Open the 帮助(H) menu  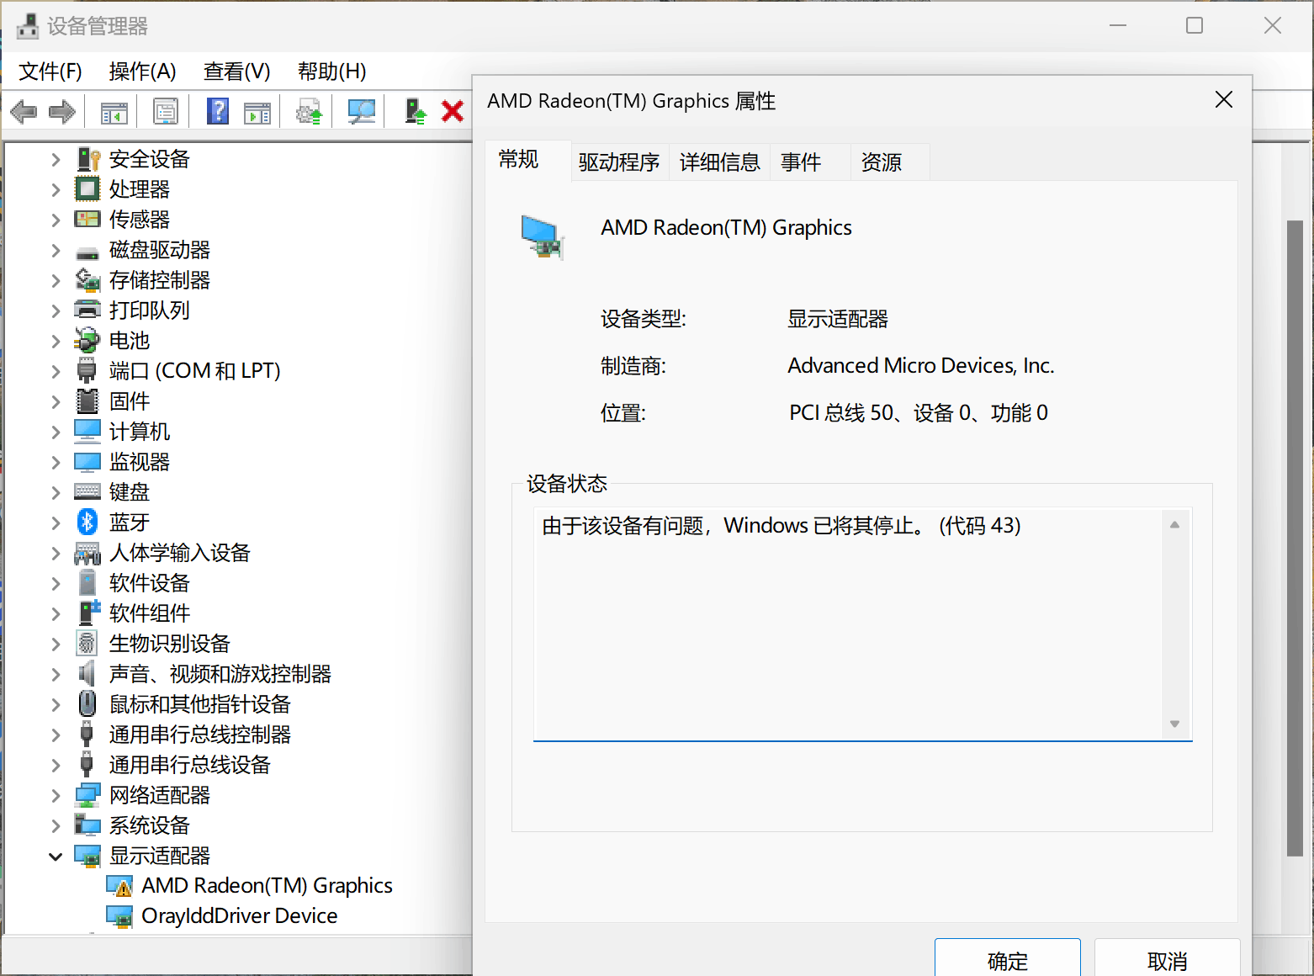coord(331,72)
